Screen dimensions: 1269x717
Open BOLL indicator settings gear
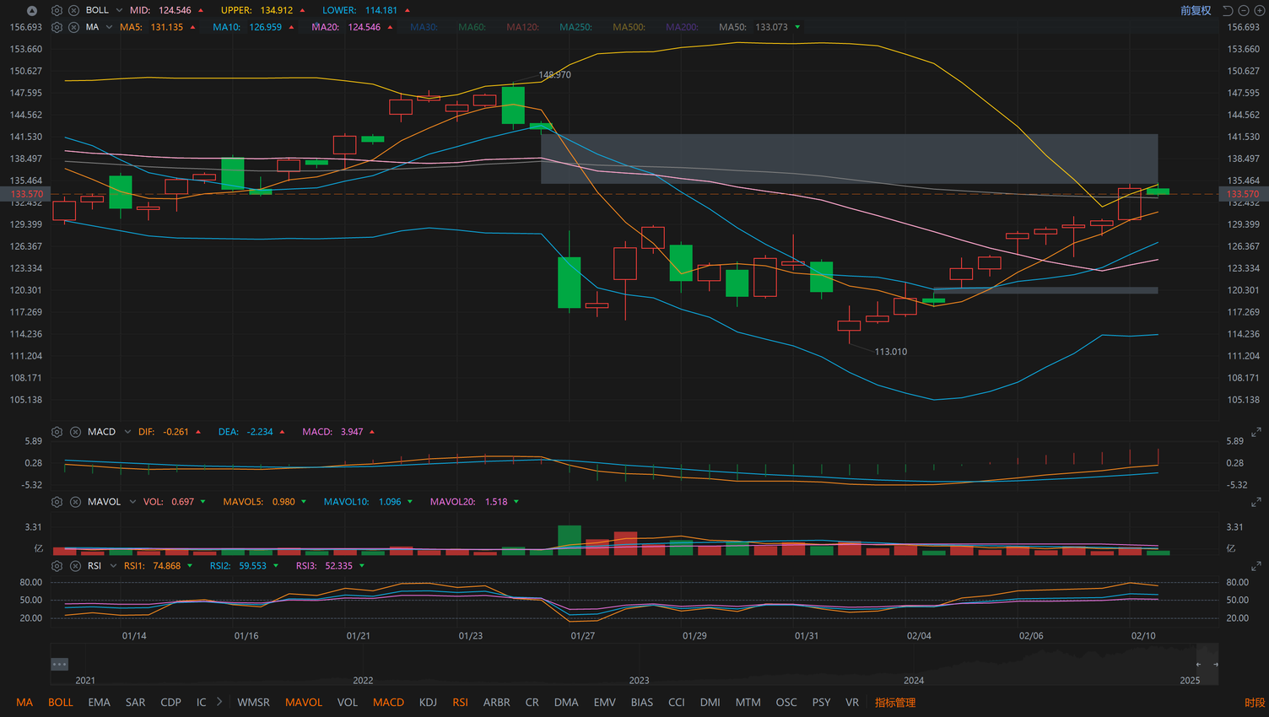(x=57, y=10)
